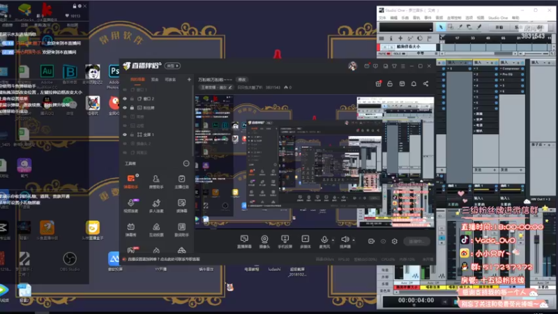
Task: Open the 横屏 mode switch pill
Action: click(x=172, y=66)
